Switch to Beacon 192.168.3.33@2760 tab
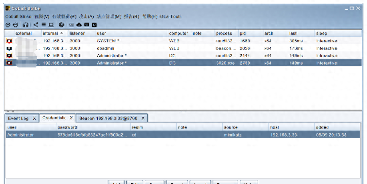Screen dimensions: 367x184 click(108, 119)
